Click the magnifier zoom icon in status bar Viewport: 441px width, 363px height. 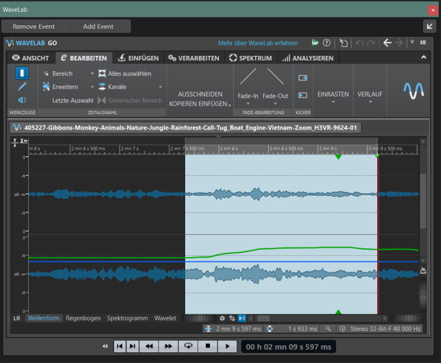point(328,328)
